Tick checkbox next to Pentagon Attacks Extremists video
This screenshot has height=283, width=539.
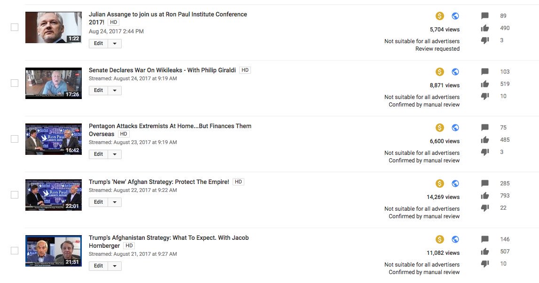point(15,139)
